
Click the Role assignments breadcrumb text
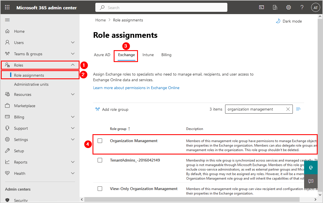click(128, 20)
